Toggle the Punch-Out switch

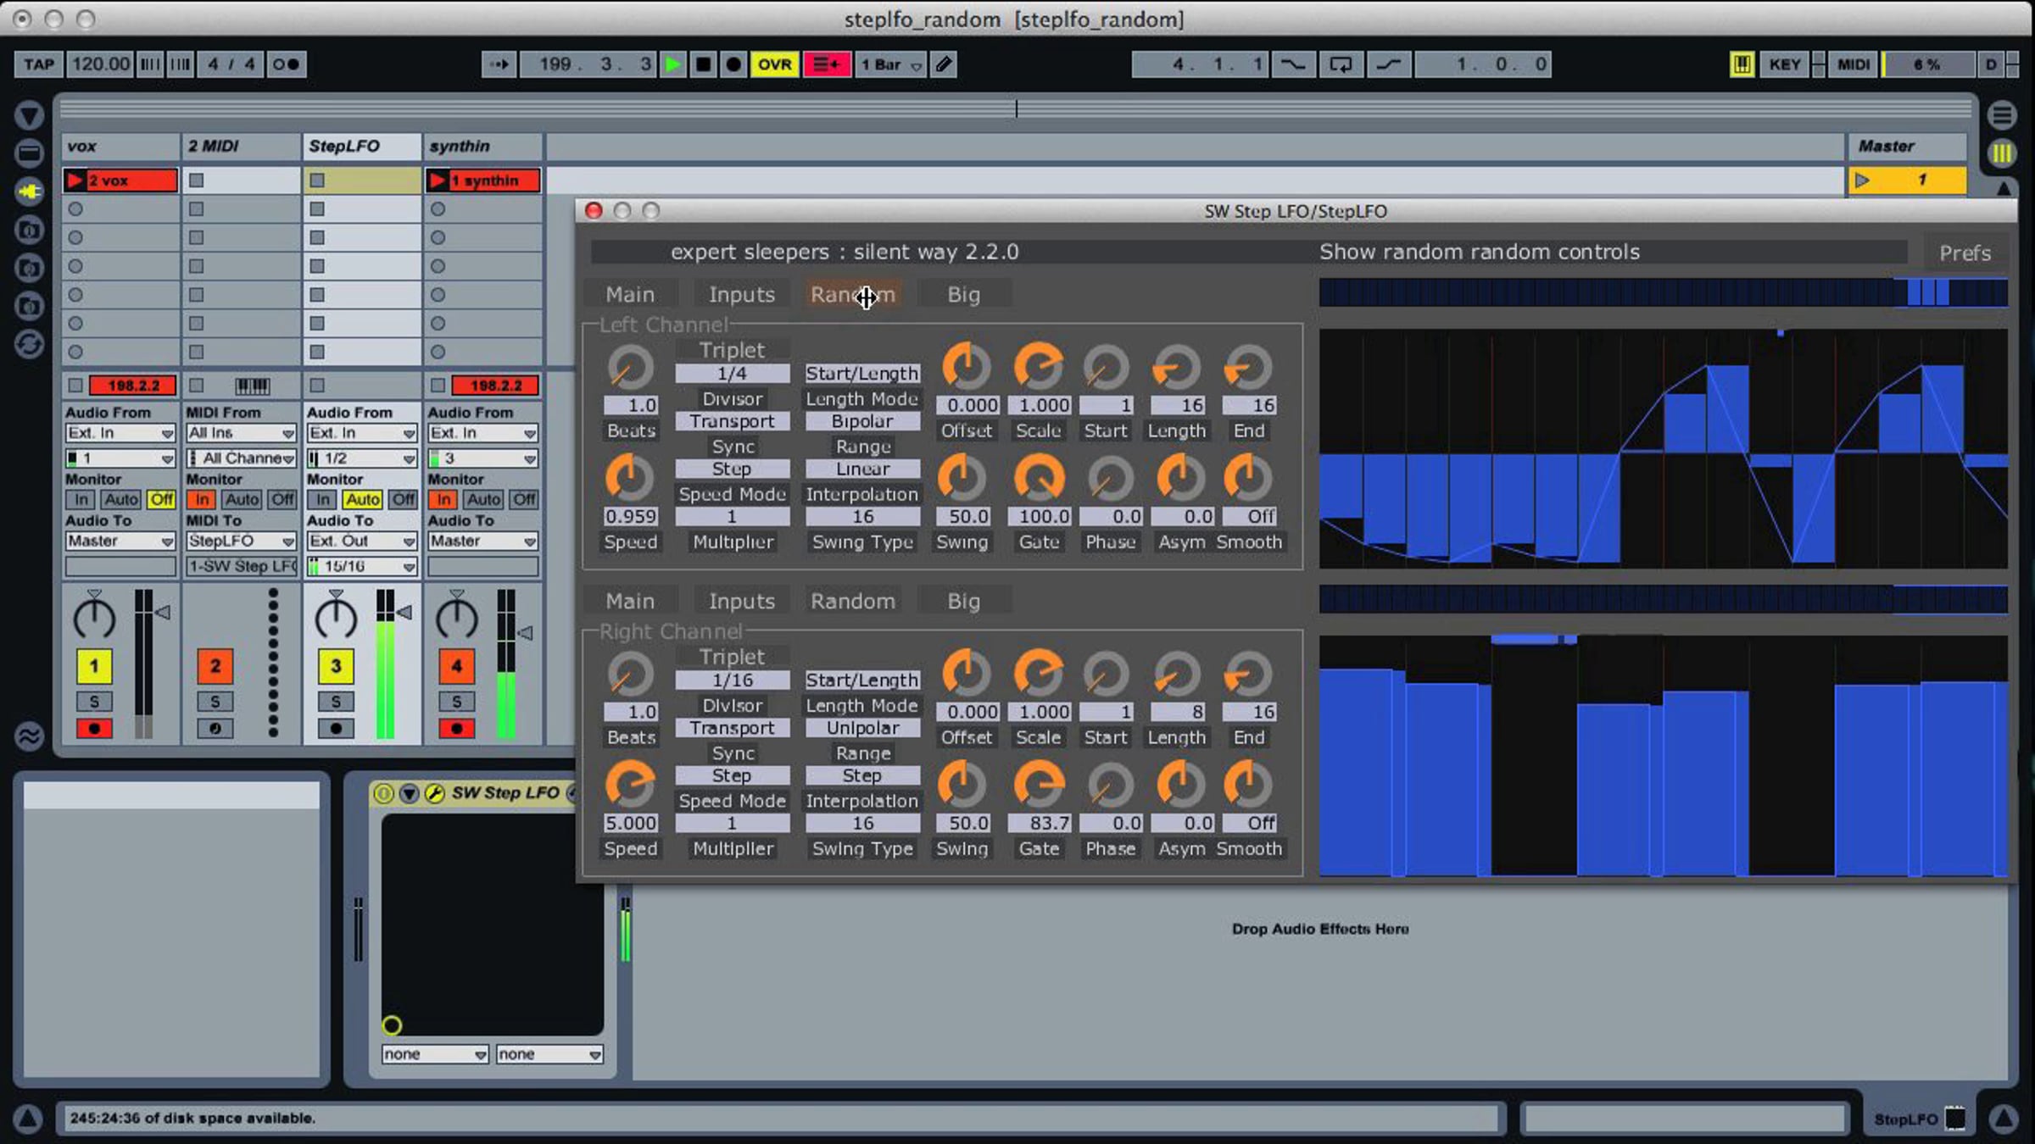tap(1388, 64)
